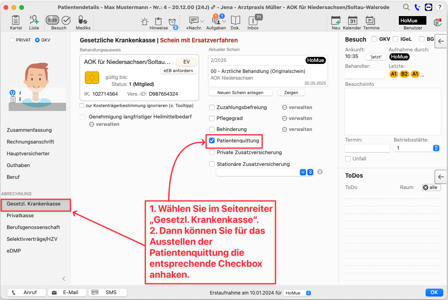This screenshot has height=300, width=448.
Task: Click the Termin input field
Action: (367, 148)
